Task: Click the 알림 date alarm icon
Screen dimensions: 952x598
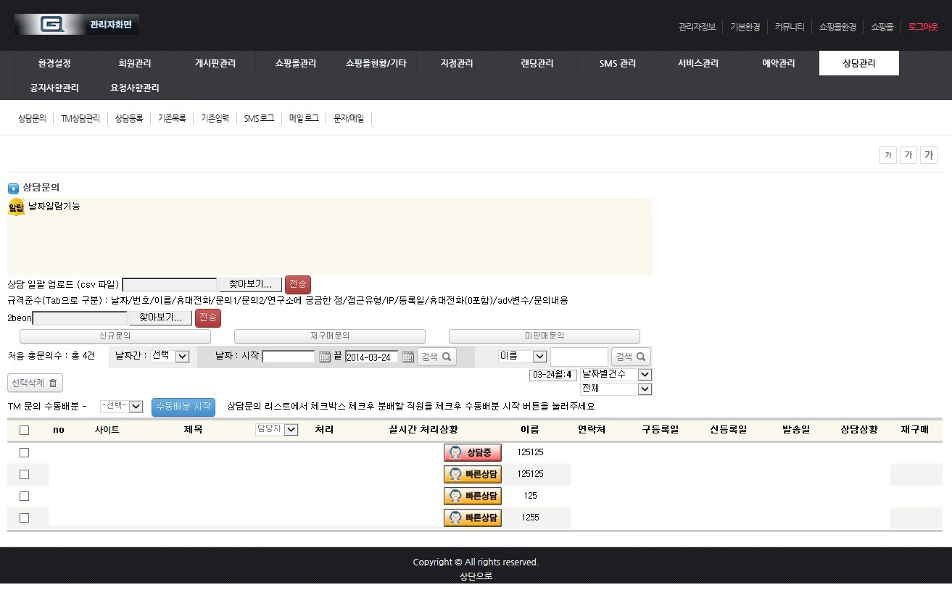Action: coord(16,207)
